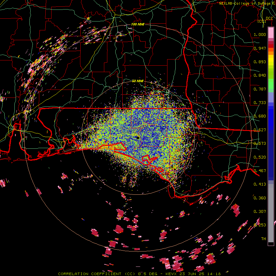The width and height of the screenshot is (276, 276).
Task: Click the 0.893 legend value
Action: (x=260, y=62)
